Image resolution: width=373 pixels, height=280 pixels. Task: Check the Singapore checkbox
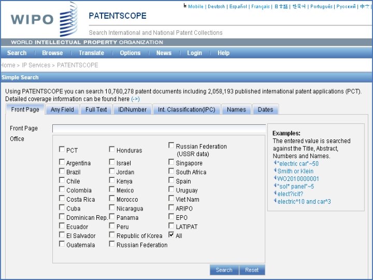pos(171,162)
